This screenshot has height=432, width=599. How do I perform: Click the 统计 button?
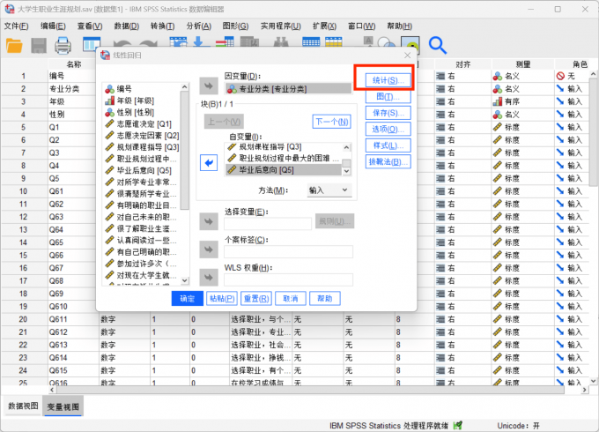(x=386, y=80)
